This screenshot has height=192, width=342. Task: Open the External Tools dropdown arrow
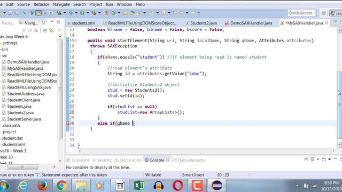point(99,13)
